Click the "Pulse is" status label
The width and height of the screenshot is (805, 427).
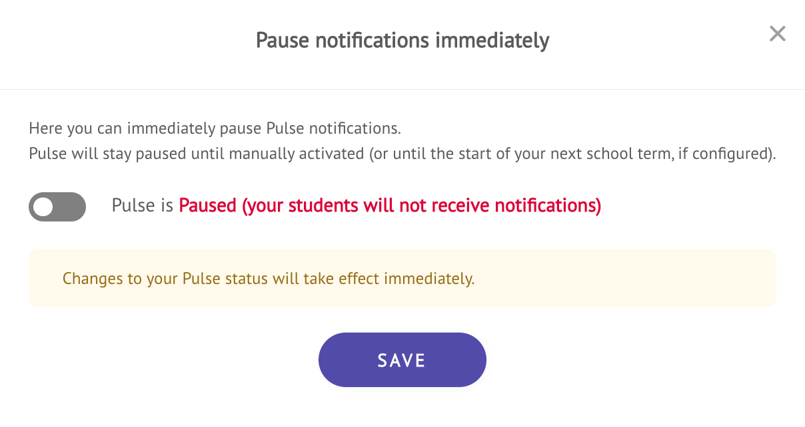click(x=143, y=206)
